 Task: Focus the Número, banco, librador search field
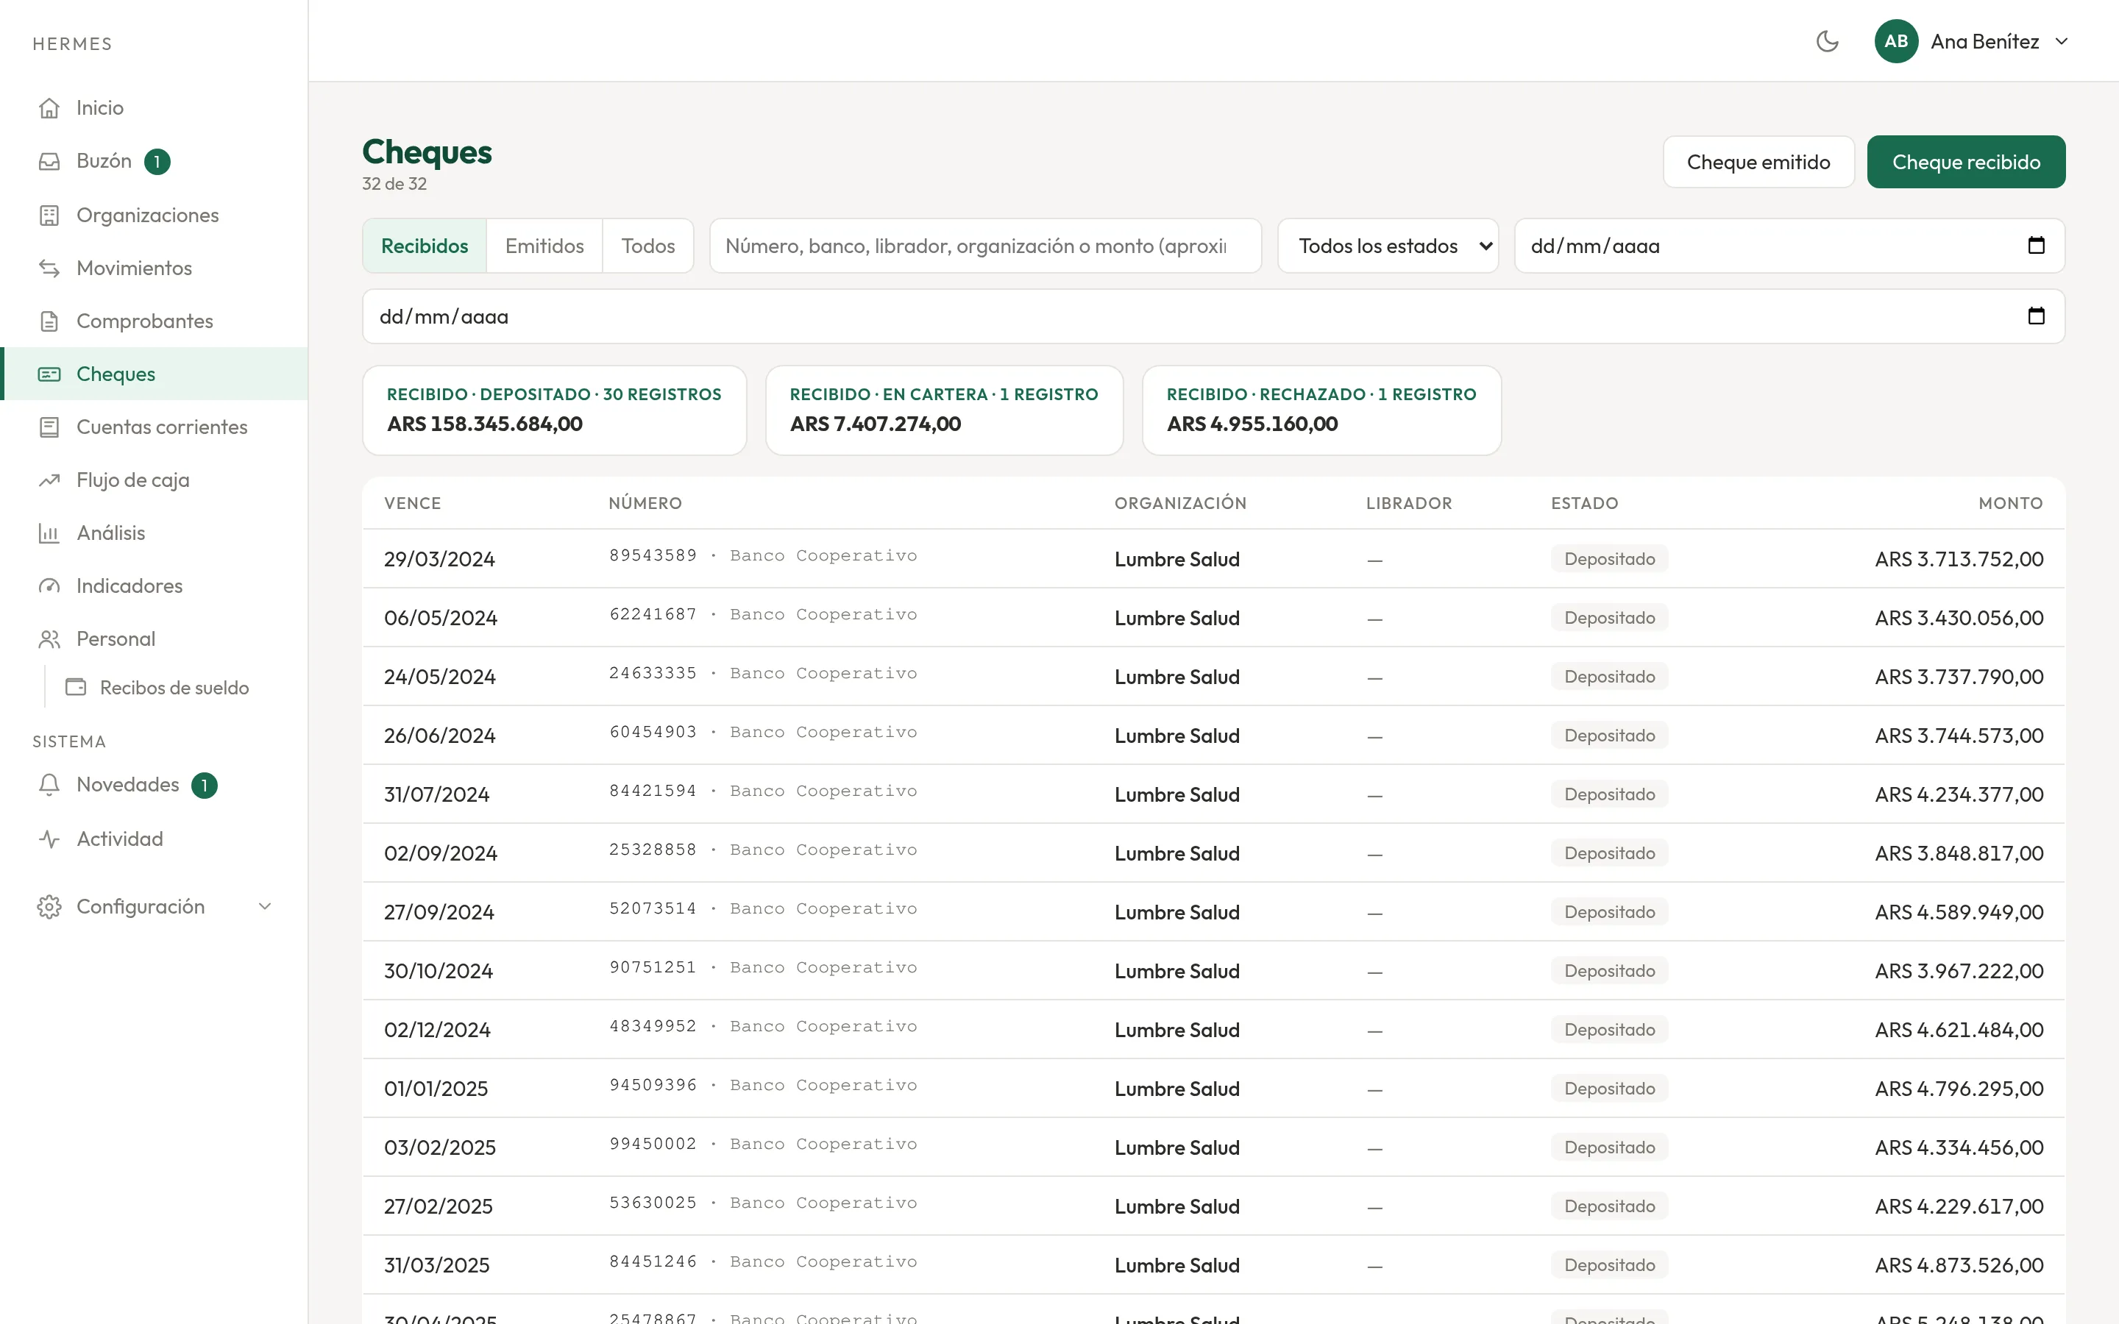coord(985,246)
